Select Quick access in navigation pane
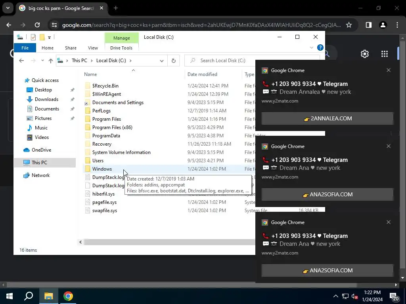Viewport: 406px width, 304px height. (45, 80)
